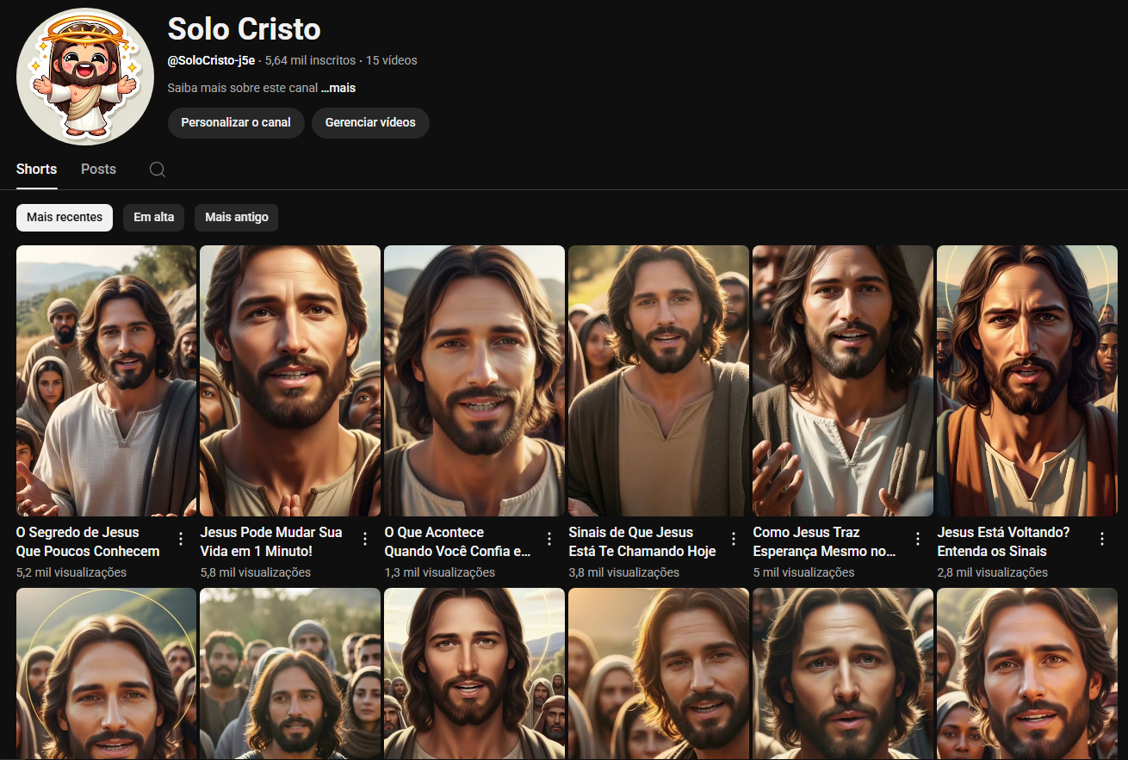Click "Saiba mais sobre este canal" description
This screenshot has height=760, width=1128.
tap(243, 88)
